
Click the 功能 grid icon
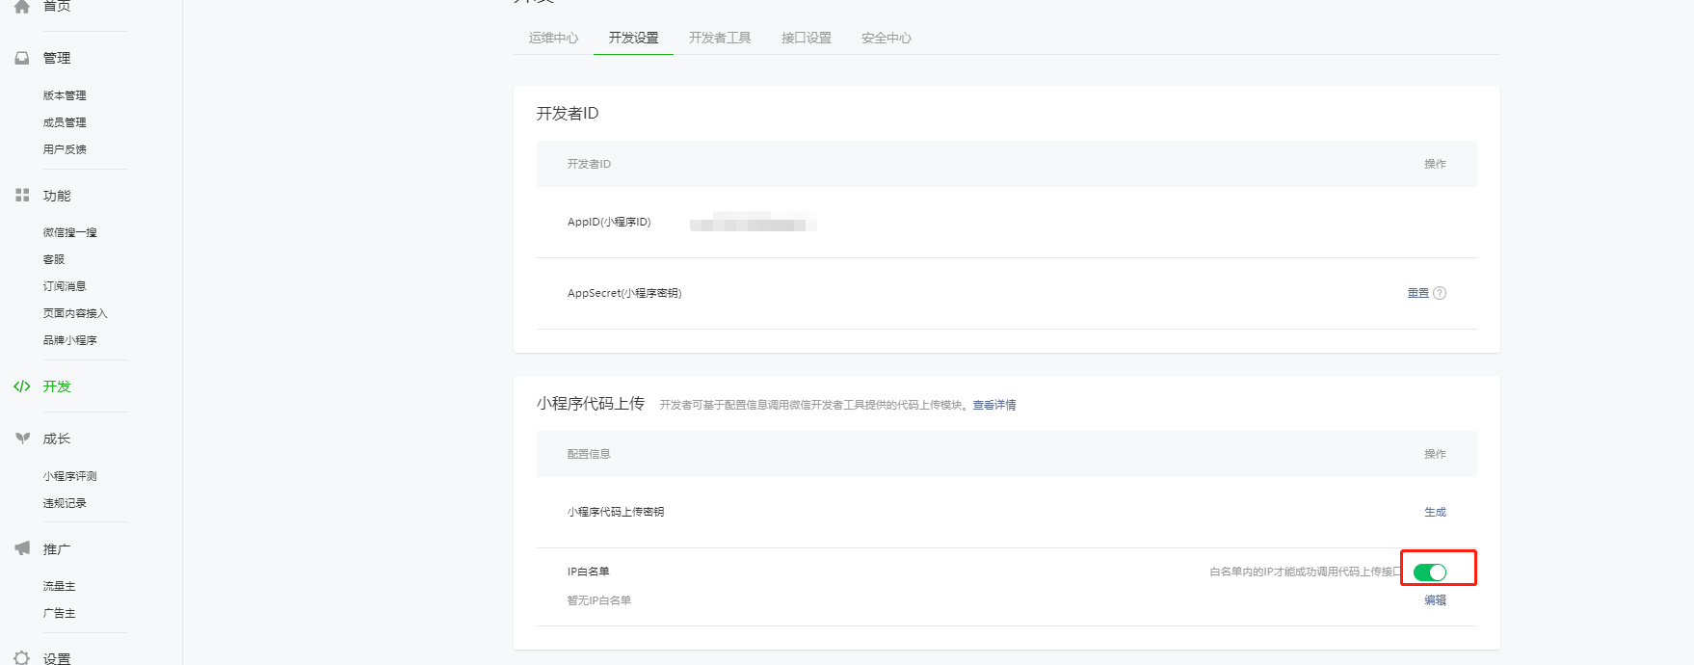pos(22,195)
